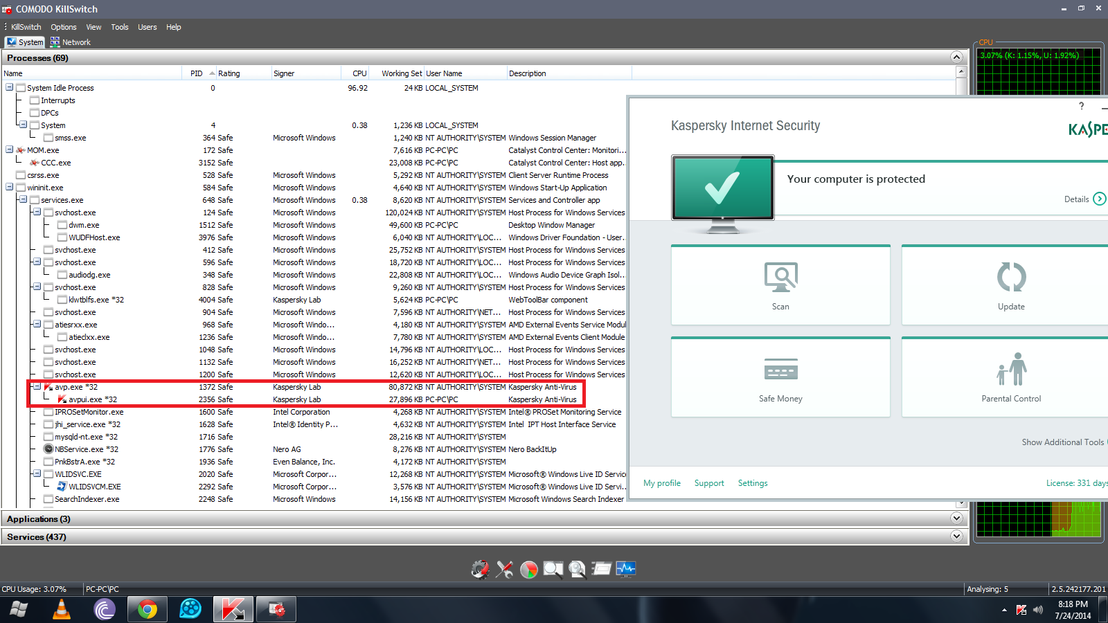The height and width of the screenshot is (623, 1108).
Task: Collapse the MOM.exe tree node
Action: coord(10,150)
